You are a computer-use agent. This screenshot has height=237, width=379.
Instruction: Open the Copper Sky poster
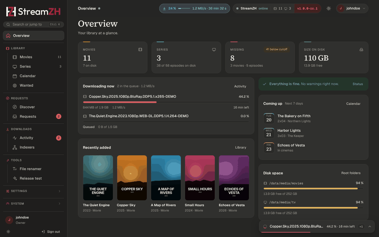132,178
